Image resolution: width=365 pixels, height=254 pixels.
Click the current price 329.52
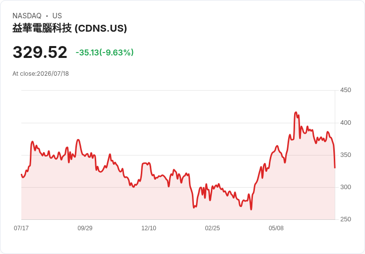pyautogui.click(x=40, y=52)
